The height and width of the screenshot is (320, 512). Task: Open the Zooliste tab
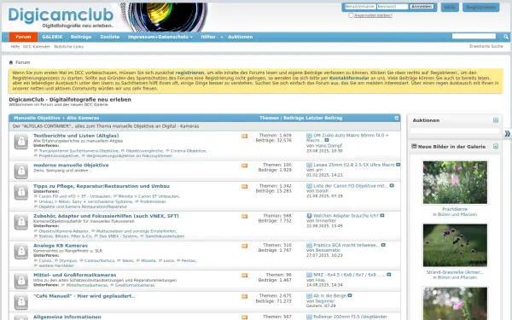coord(110,37)
